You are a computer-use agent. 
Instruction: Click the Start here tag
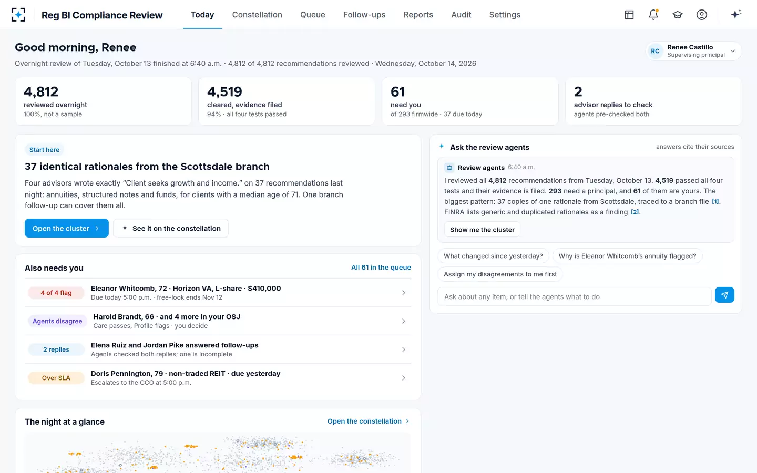[x=44, y=150]
